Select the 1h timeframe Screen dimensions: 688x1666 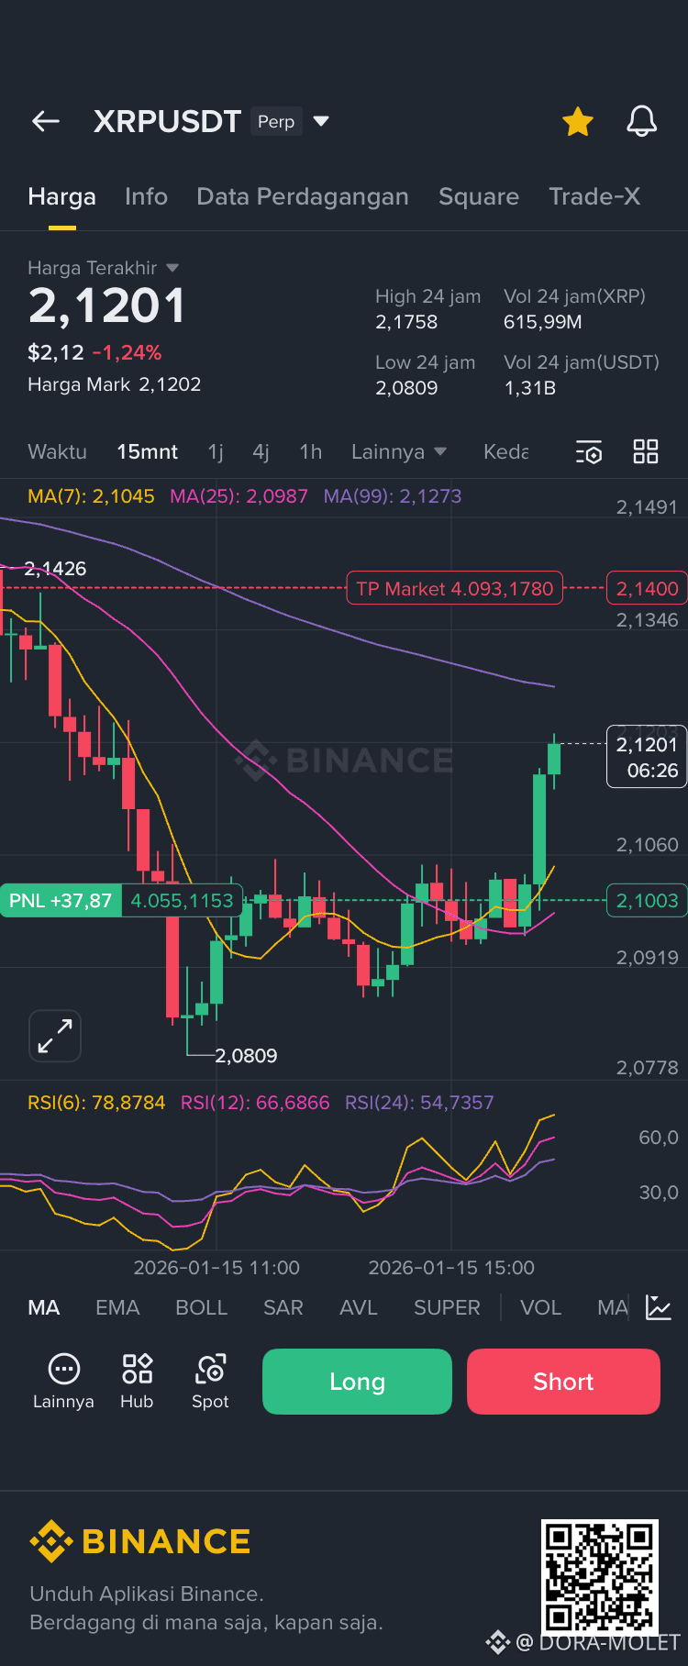point(310,451)
